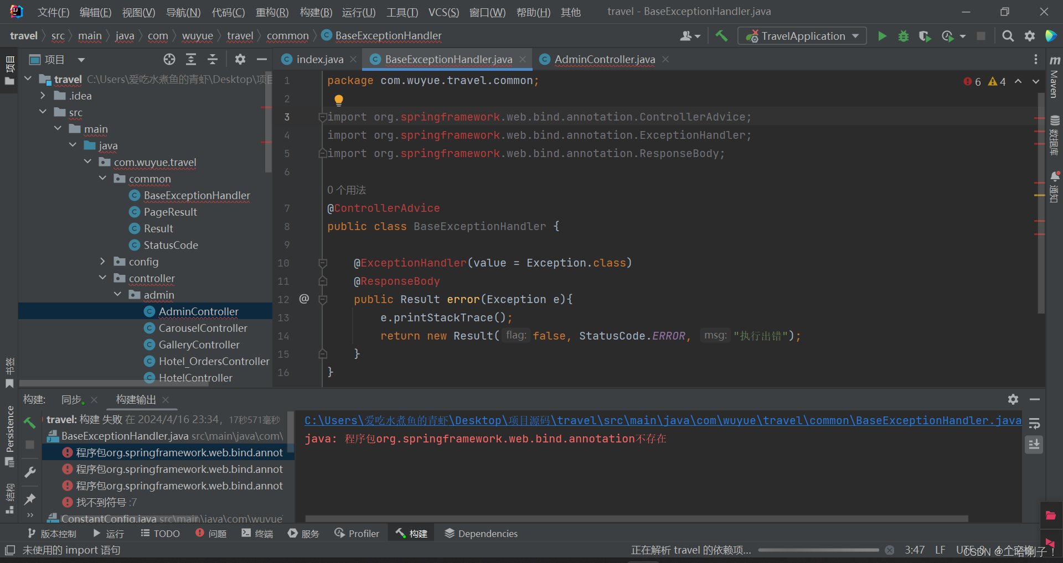
Task: Start debugging with the bug icon
Action: click(904, 36)
